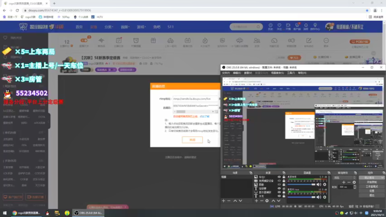The height and width of the screenshot is (217, 386).
Task: Open OBS from the Windows taskbar
Action: click(x=88, y=213)
